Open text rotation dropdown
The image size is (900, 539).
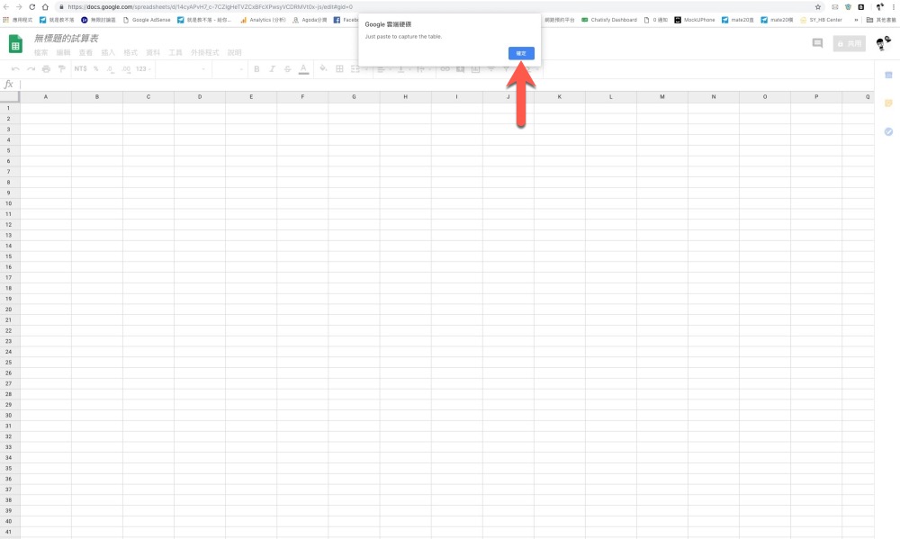point(422,69)
